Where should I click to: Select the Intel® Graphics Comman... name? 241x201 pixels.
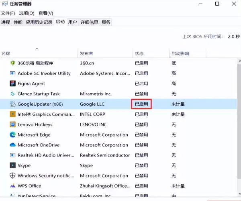click(x=46, y=114)
